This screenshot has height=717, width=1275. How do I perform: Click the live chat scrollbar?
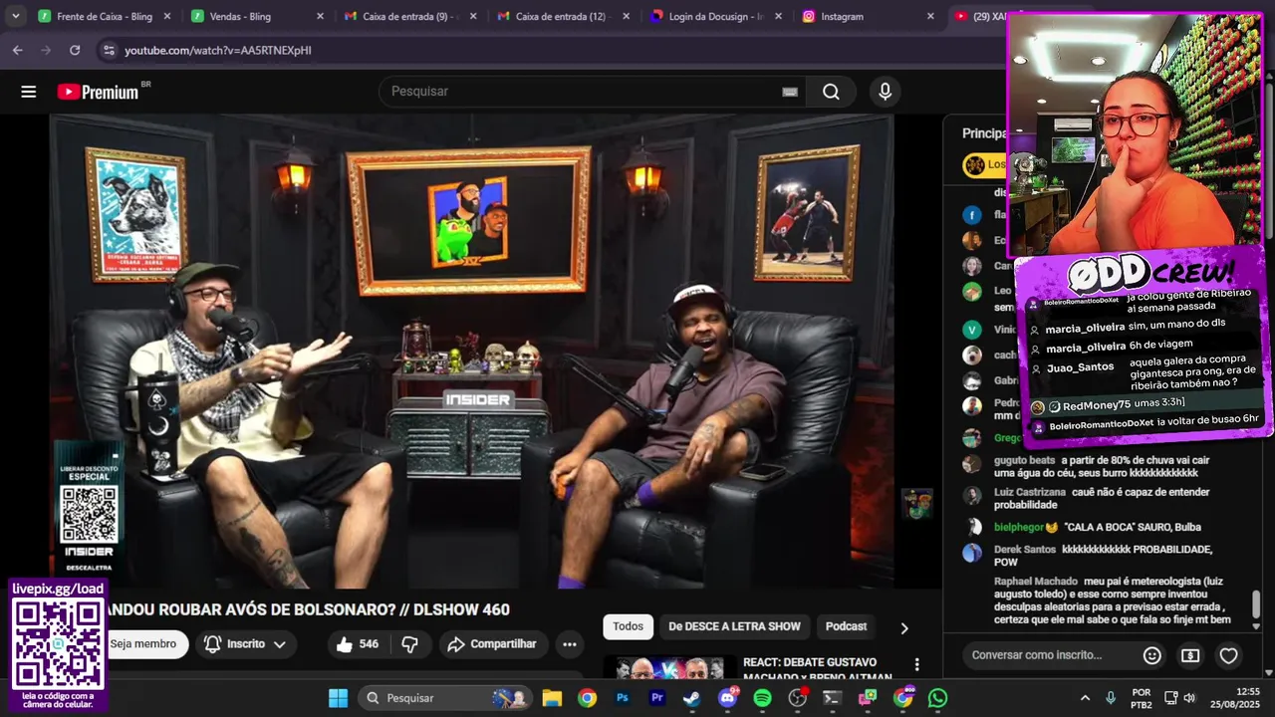tap(1256, 603)
